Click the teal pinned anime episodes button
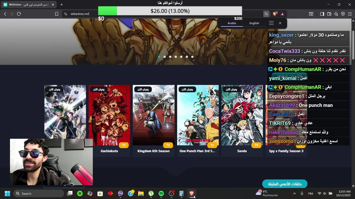The width and height of the screenshot is (355, 199). 285,184
